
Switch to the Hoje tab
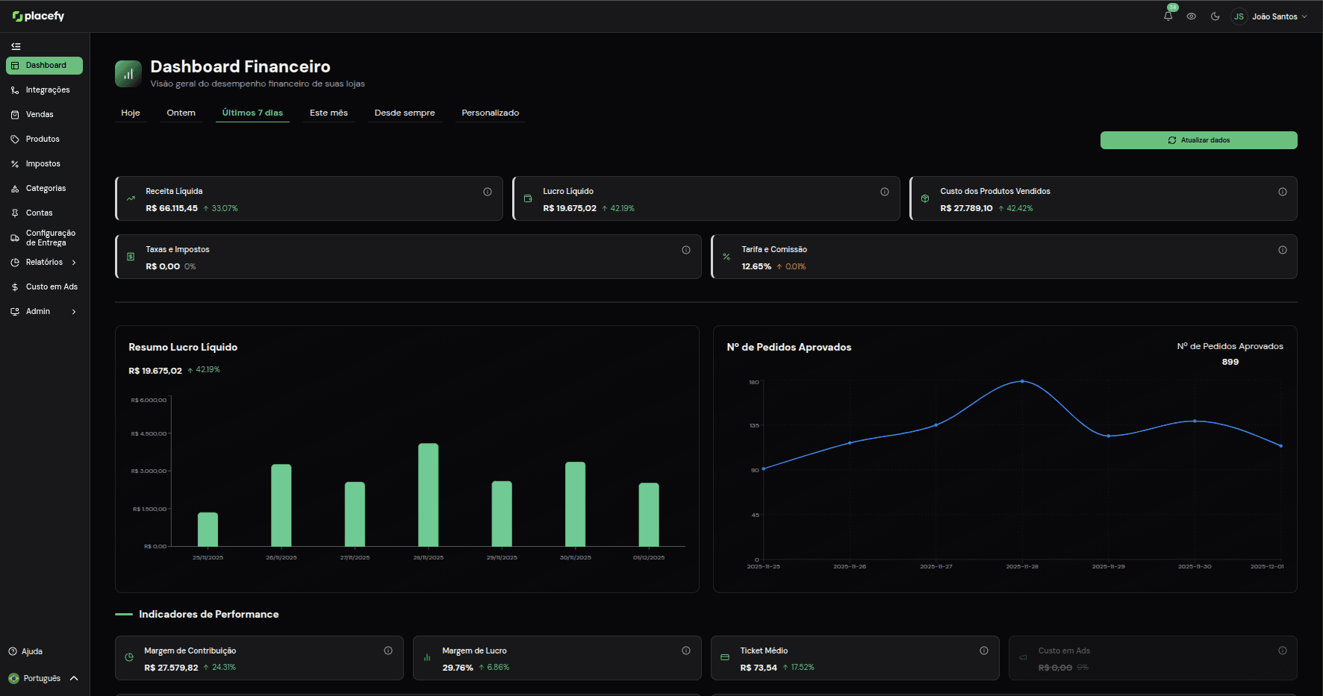(130, 113)
